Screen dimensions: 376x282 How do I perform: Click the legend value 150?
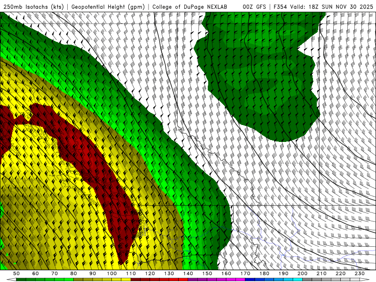[207, 274]
